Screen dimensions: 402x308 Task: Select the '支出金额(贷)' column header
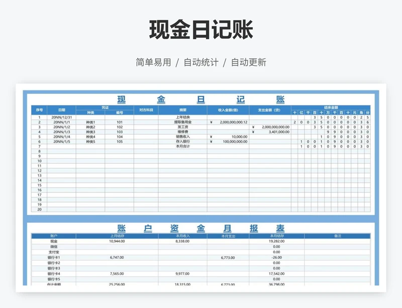click(x=270, y=110)
